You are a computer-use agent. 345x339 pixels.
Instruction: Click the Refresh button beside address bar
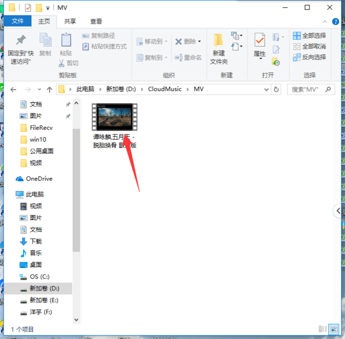coord(276,89)
